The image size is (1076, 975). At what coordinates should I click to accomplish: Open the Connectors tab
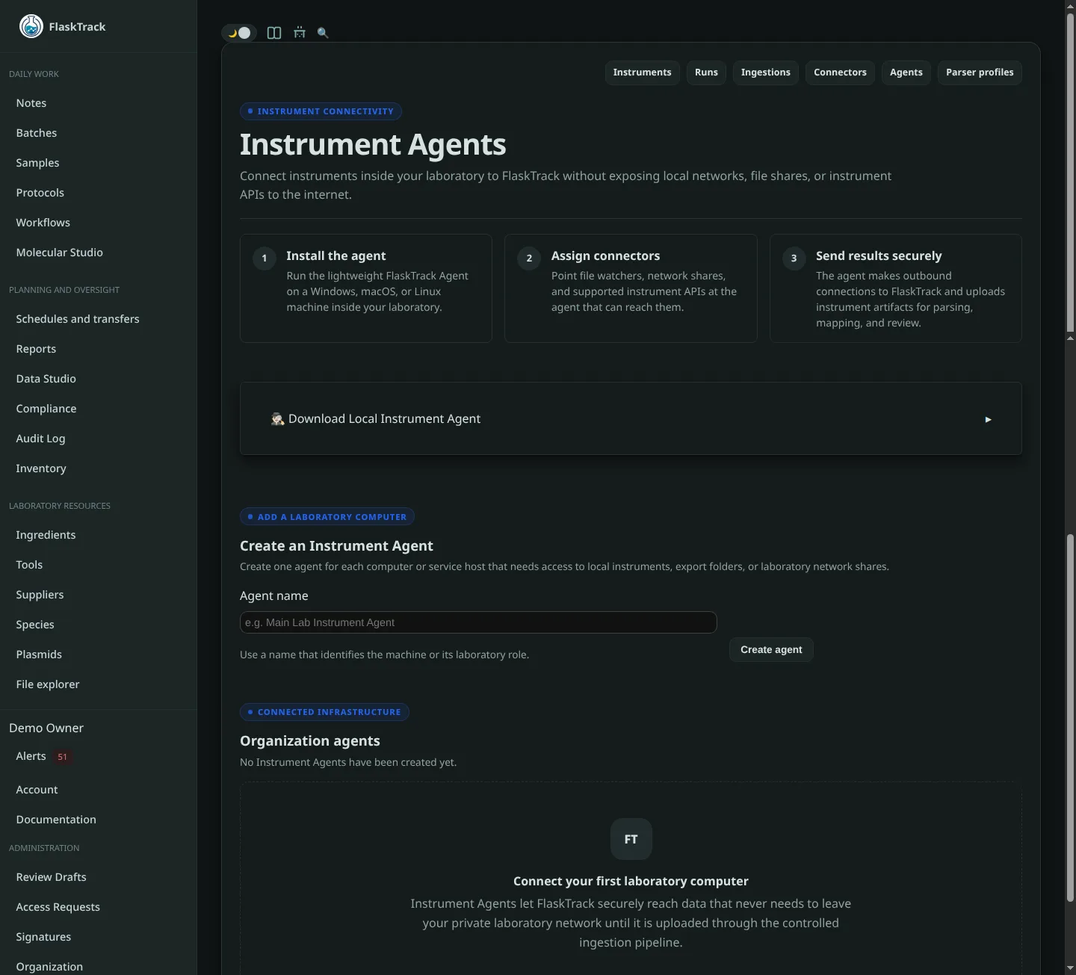840,72
